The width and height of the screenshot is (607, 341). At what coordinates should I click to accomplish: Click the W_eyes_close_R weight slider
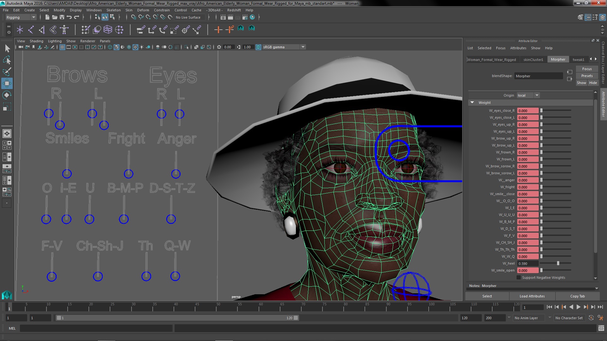click(x=555, y=111)
